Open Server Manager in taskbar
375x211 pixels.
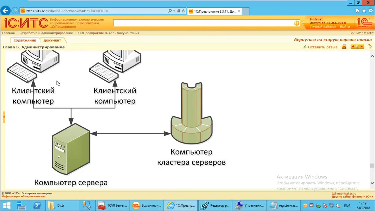tap(21, 205)
